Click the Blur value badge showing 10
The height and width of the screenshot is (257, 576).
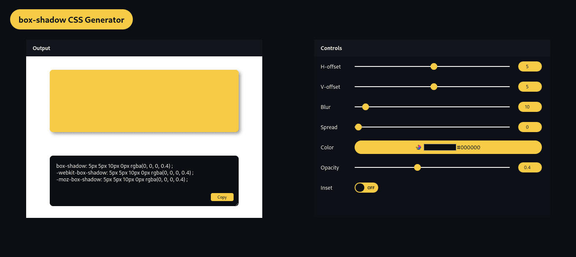(x=530, y=107)
